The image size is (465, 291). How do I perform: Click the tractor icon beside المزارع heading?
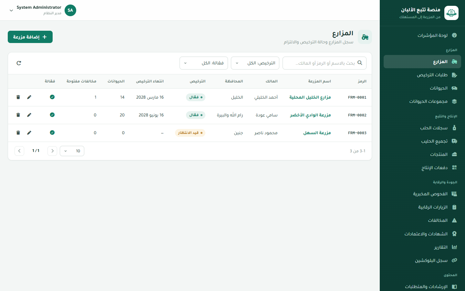[365, 37]
